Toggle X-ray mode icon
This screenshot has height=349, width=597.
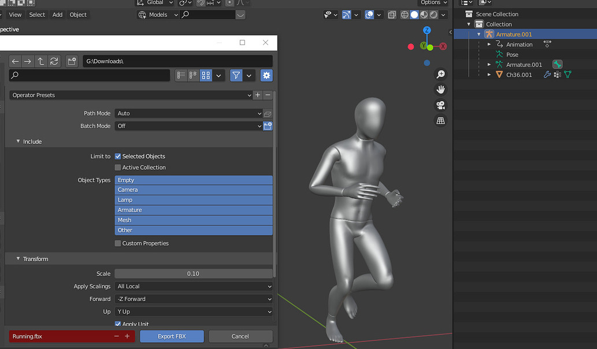click(392, 15)
